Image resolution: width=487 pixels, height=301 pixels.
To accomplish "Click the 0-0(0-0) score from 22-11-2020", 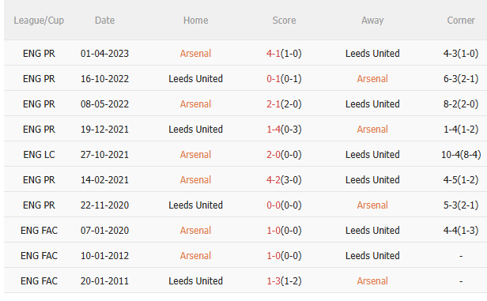I will (284, 205).
